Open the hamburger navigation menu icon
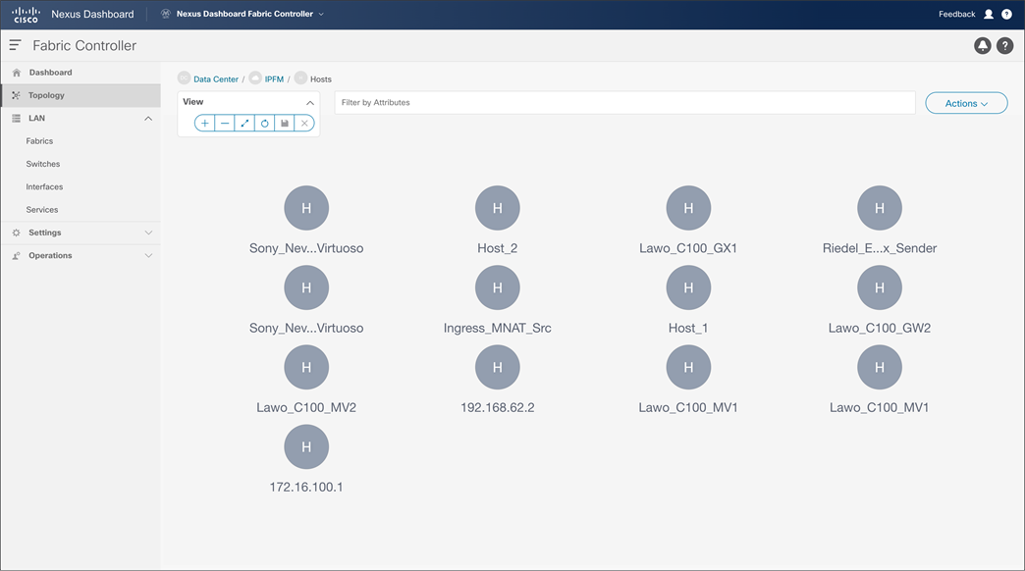 click(x=15, y=45)
